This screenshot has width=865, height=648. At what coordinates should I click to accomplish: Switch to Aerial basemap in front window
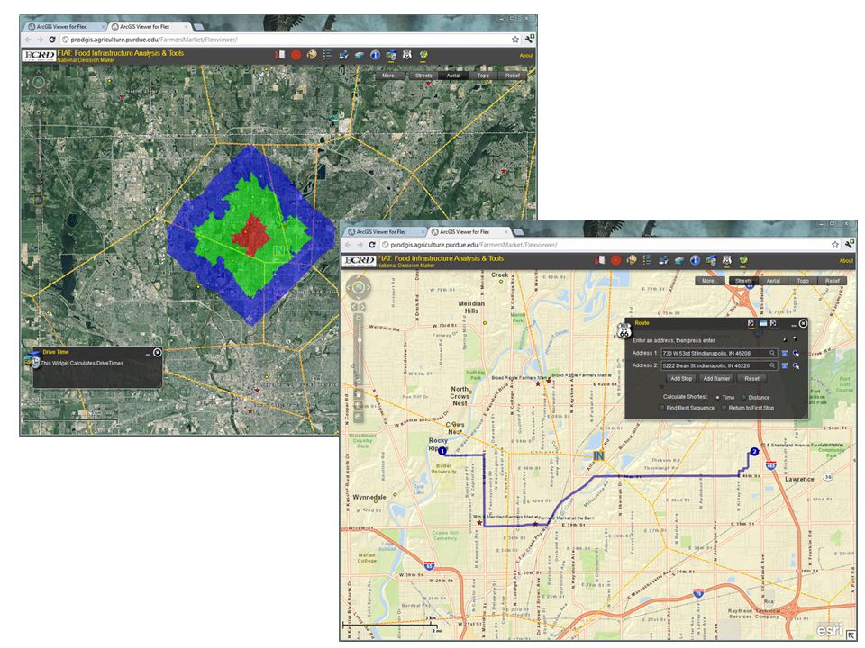pyautogui.click(x=773, y=281)
